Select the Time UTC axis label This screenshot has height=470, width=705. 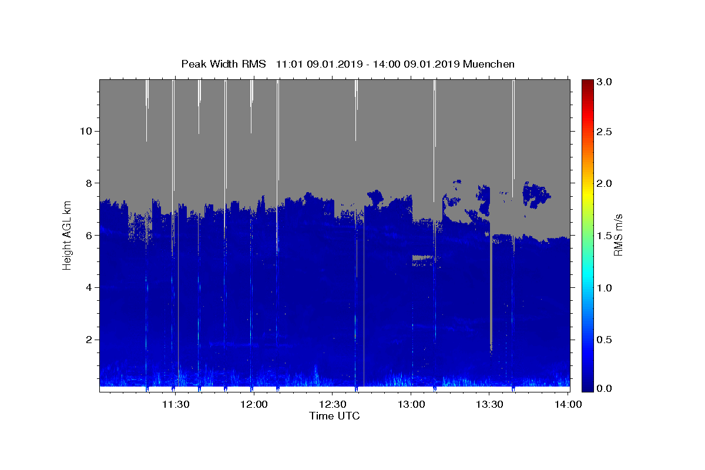pos(334,416)
